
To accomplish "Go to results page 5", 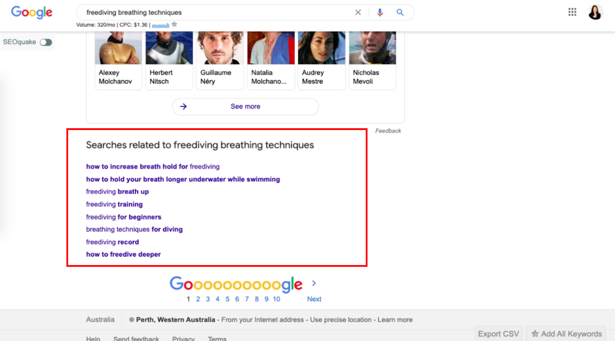I will click(228, 299).
